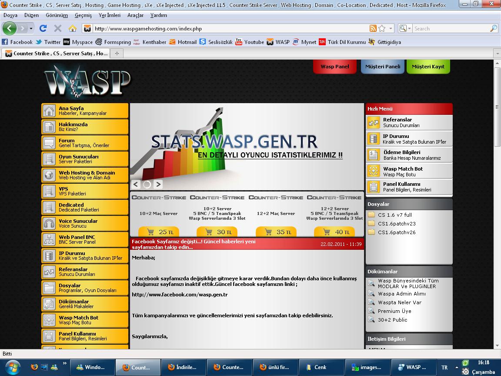Open the Facebook bookmark
This screenshot has height=376, width=501.
[x=17, y=42]
